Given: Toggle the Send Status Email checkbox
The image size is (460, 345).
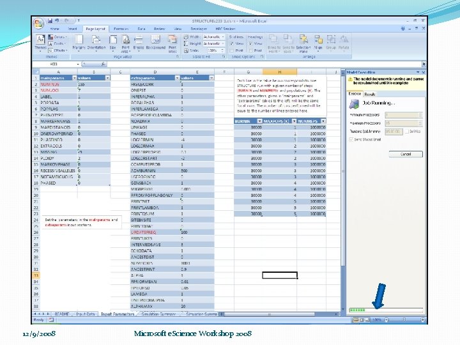Looking at the screenshot, I should pyautogui.click(x=351, y=140).
